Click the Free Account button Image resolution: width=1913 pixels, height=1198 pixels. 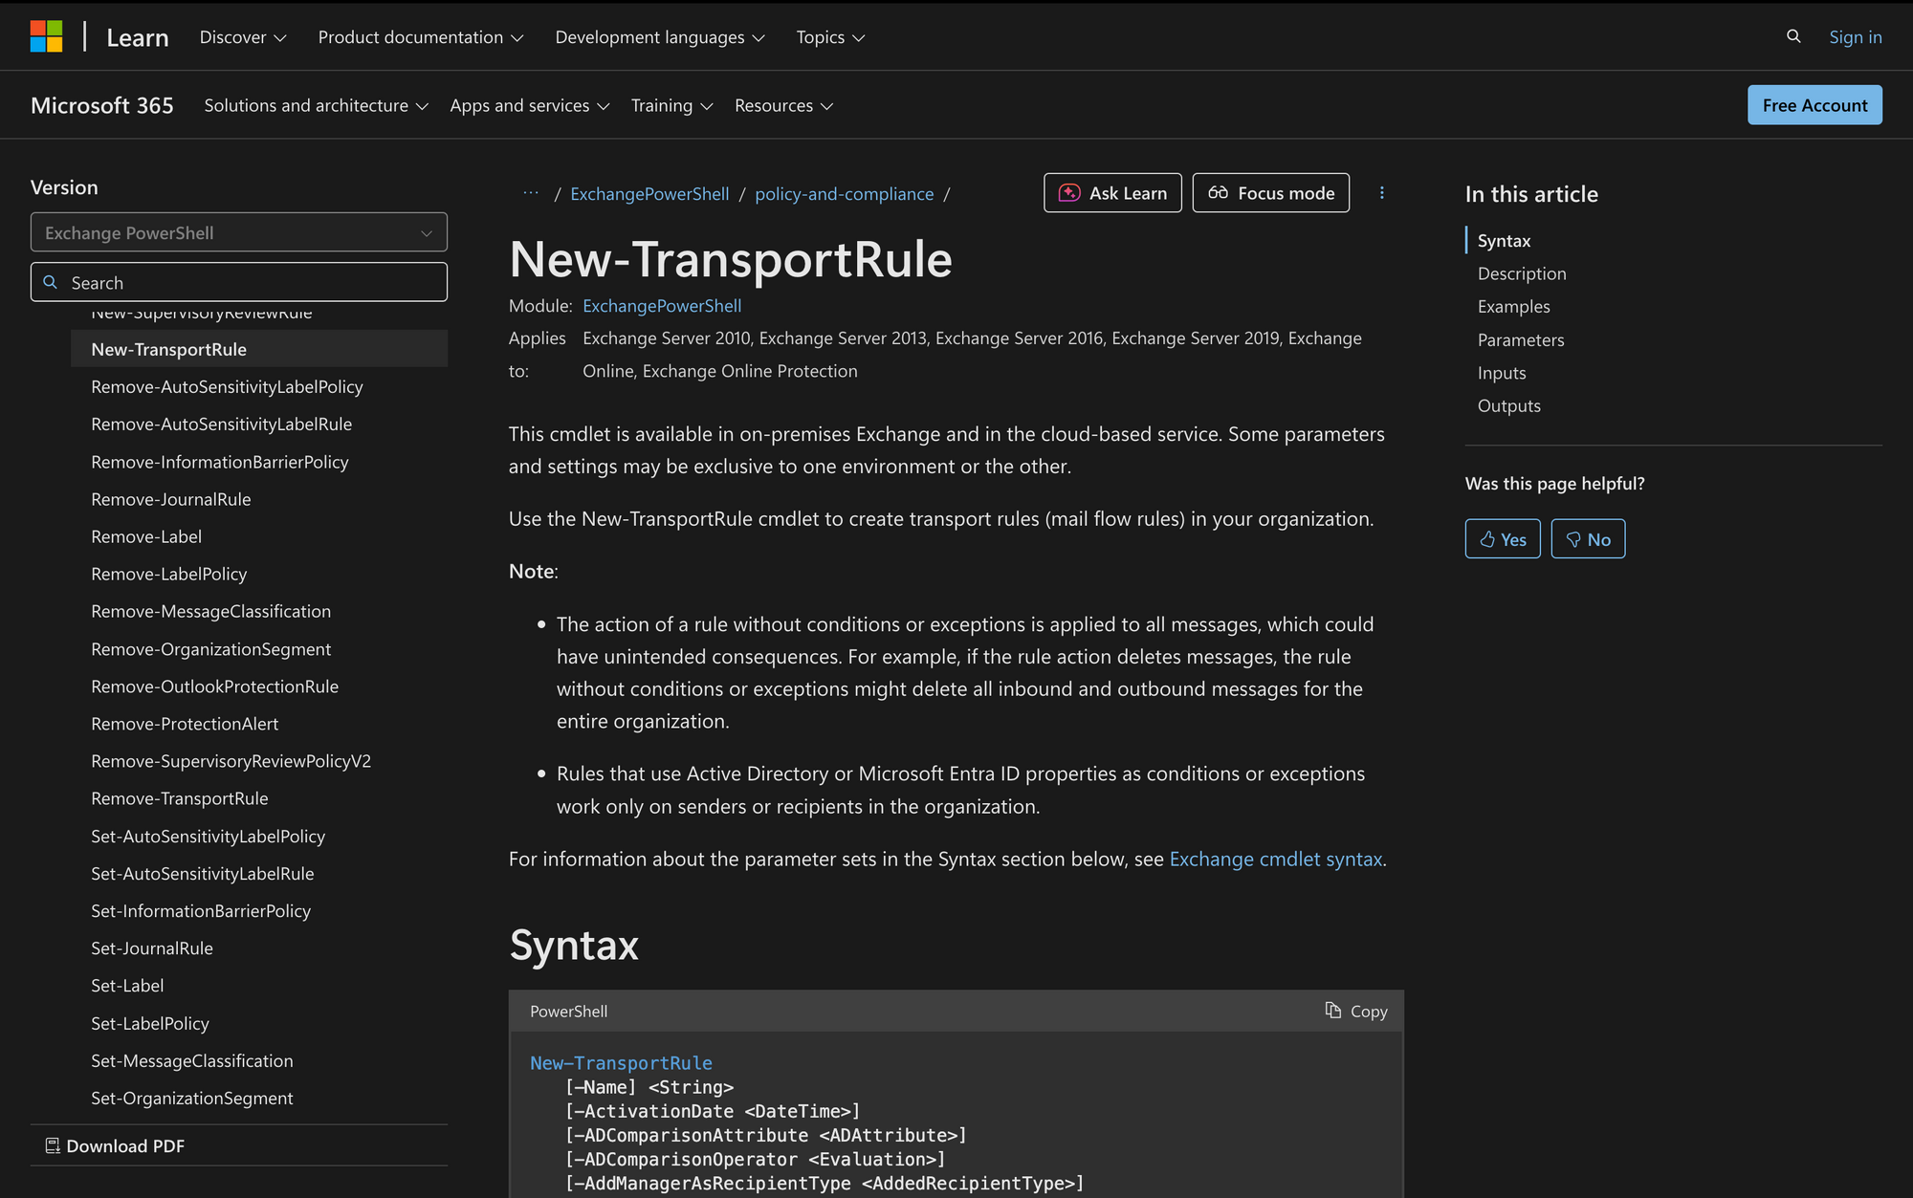(1814, 105)
